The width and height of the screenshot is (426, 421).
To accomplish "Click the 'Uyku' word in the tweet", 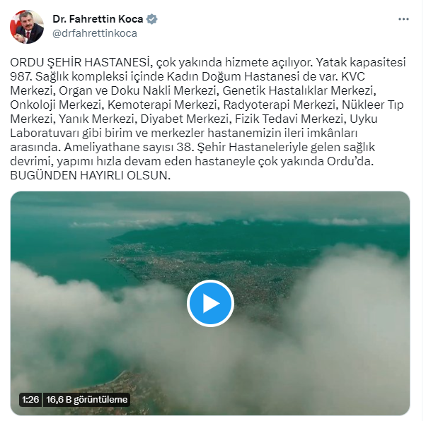I will (x=364, y=119).
